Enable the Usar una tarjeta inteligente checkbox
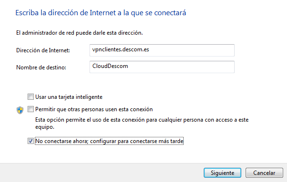The image size is (287, 182). (x=30, y=96)
